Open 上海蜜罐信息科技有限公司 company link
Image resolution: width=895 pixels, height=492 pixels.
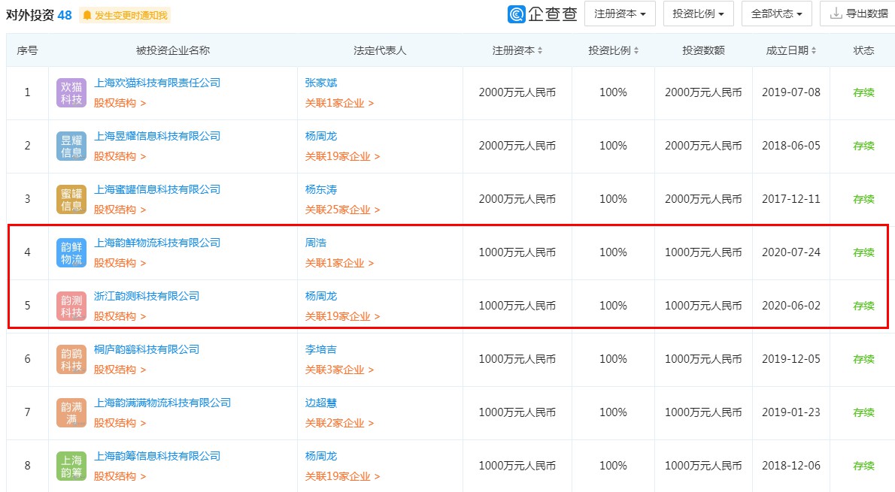click(157, 189)
